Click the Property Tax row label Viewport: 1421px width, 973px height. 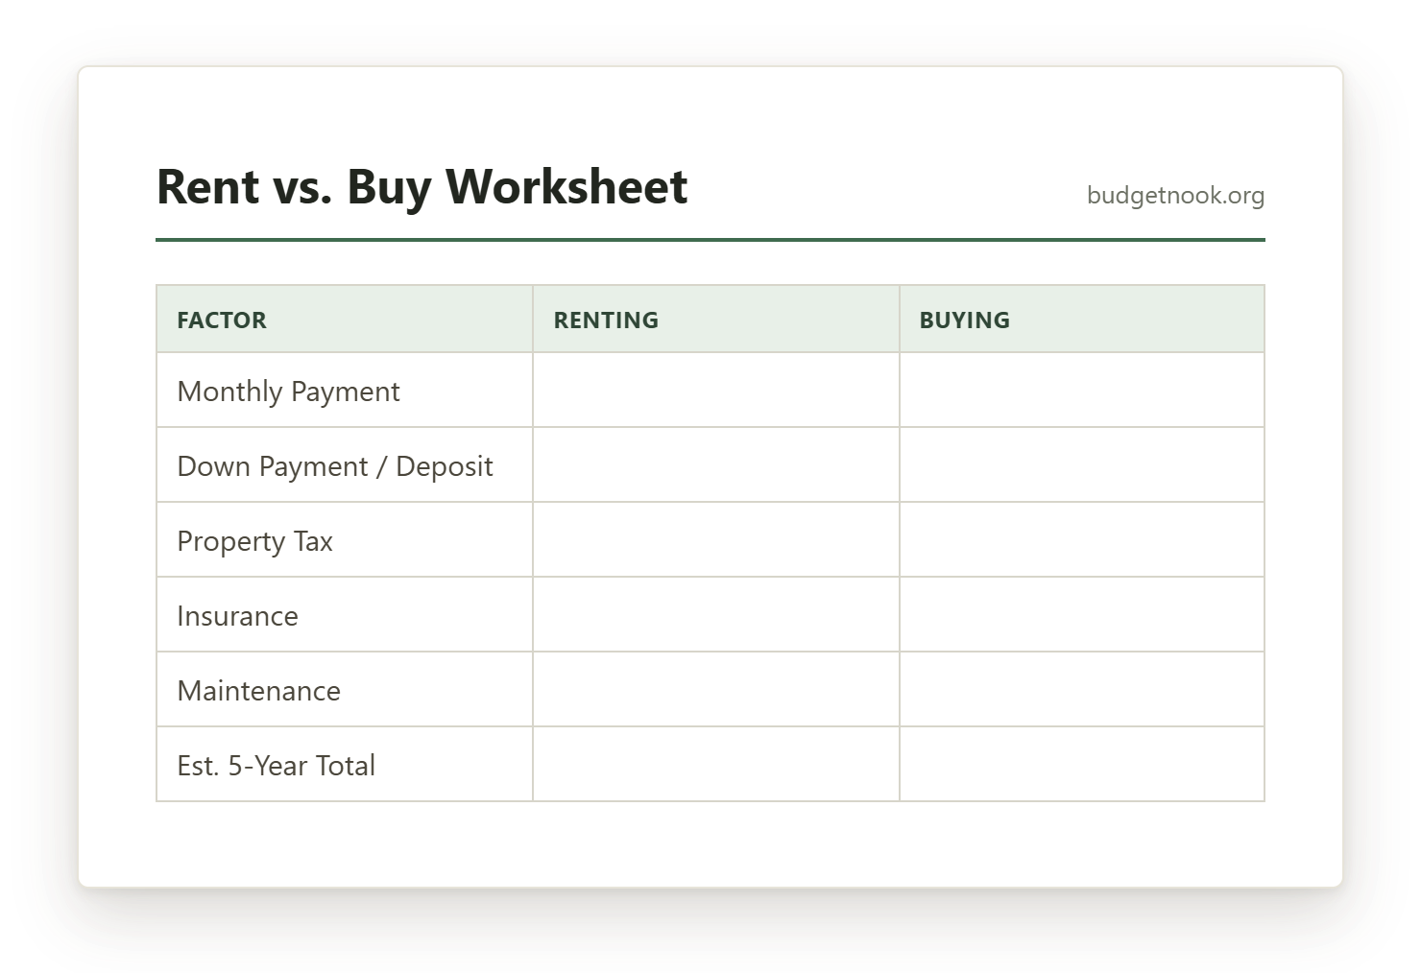pos(254,541)
